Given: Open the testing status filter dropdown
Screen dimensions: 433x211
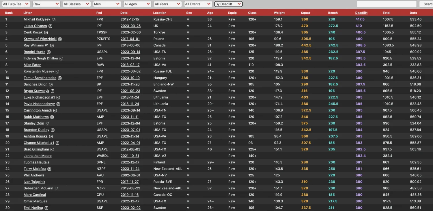Looking at the screenshot, I should [16, 4].
